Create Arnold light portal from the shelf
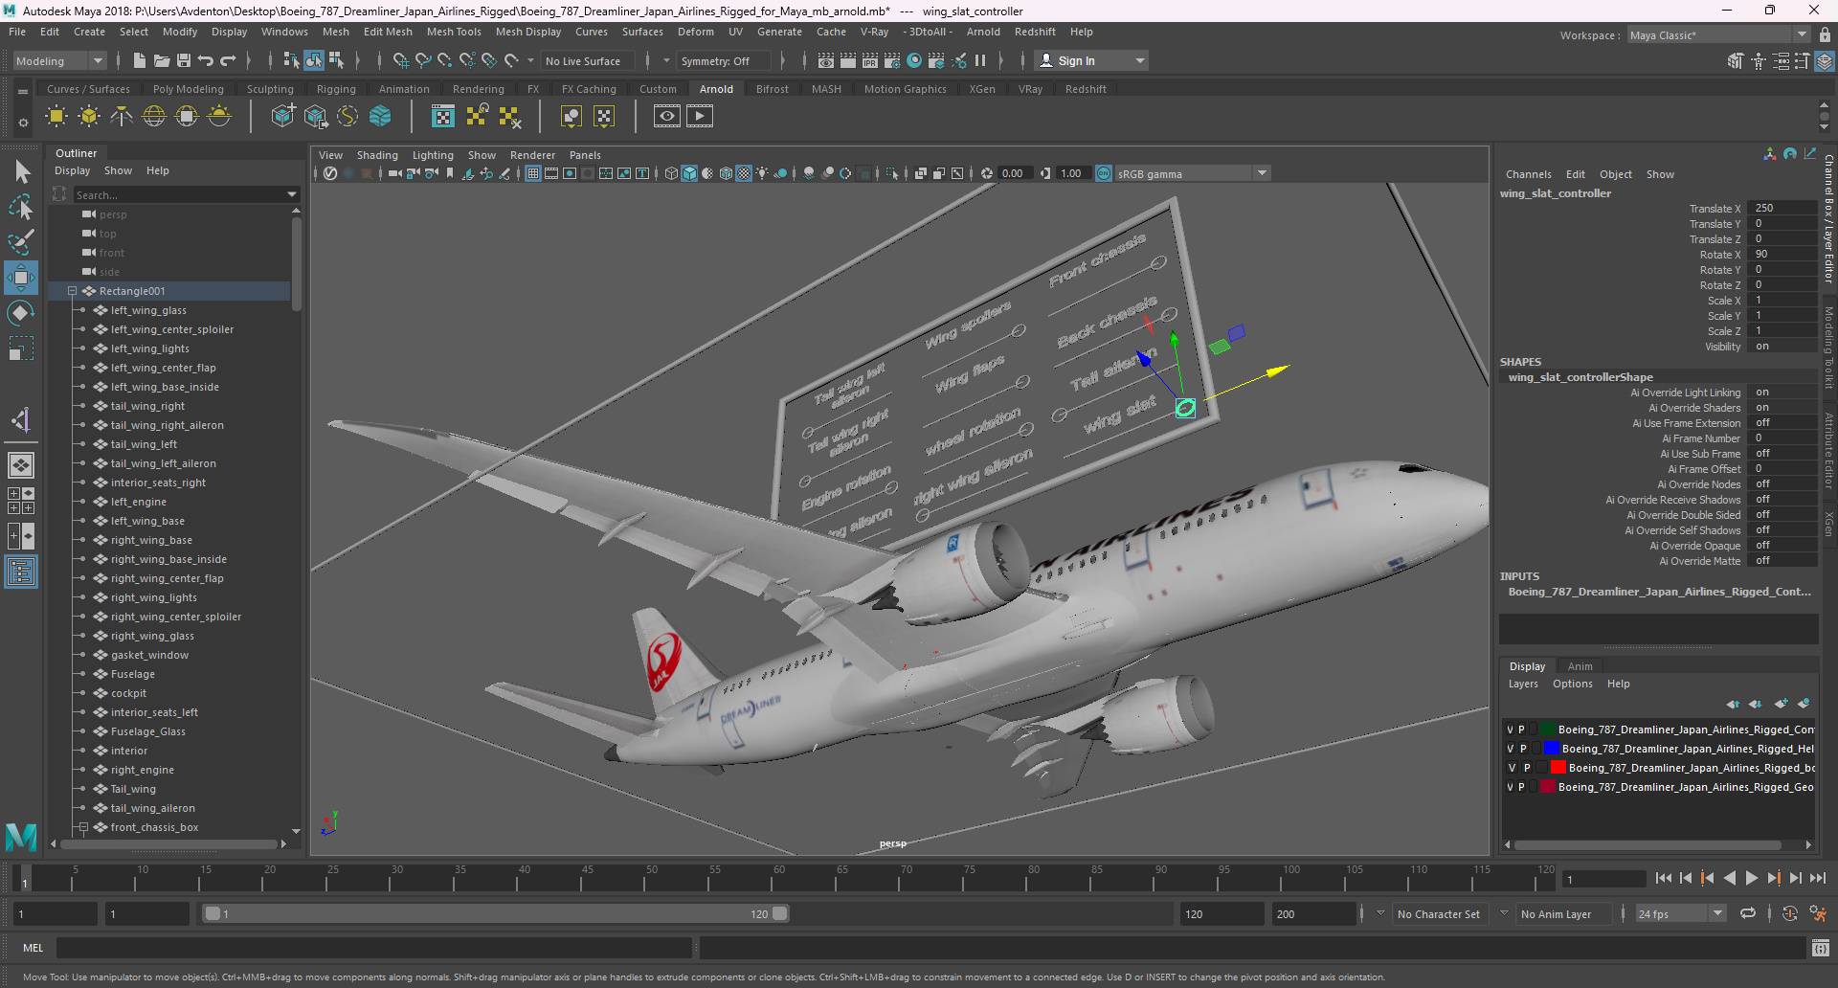 (x=187, y=117)
